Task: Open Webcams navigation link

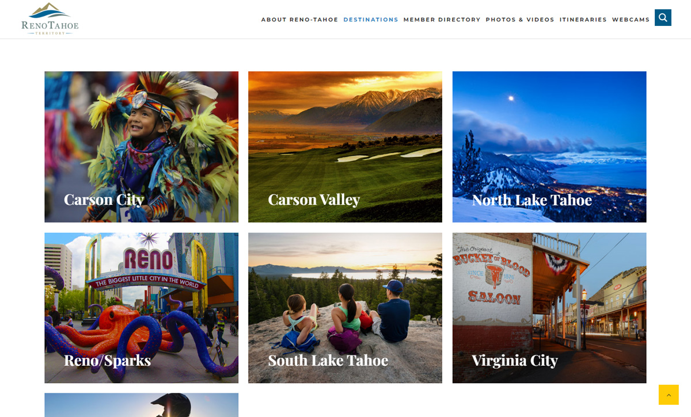Action: 631,20
